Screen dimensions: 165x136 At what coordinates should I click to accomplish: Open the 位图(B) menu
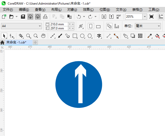coord(105,10)
